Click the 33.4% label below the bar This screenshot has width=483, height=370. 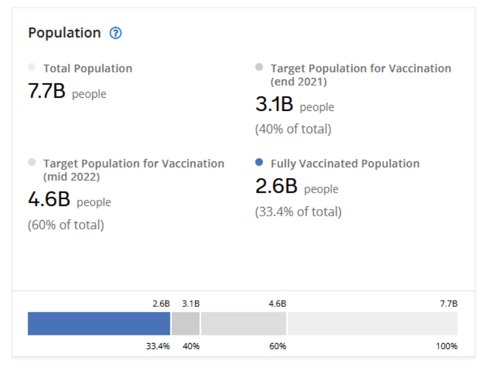coord(158,346)
